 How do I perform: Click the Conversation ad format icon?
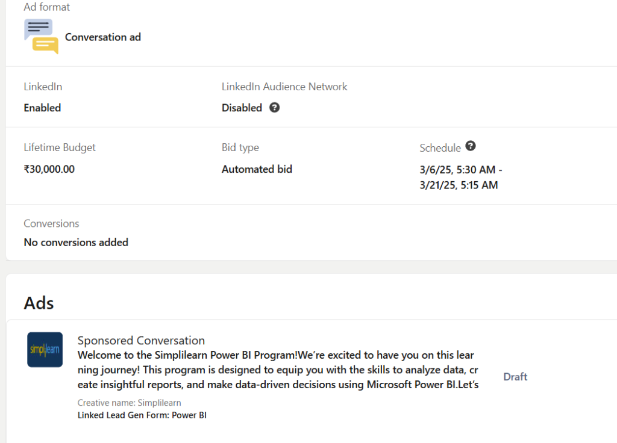[x=42, y=36]
